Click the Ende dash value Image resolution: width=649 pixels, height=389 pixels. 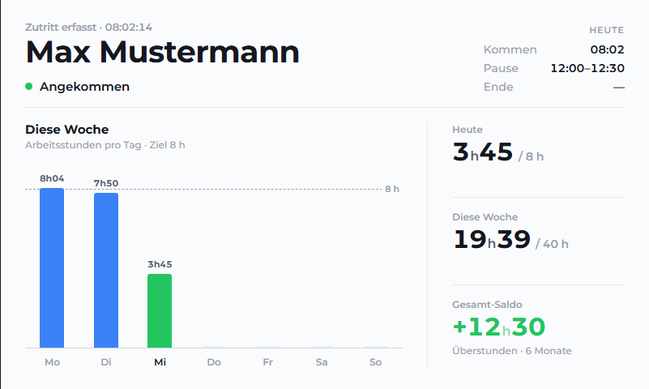(619, 88)
